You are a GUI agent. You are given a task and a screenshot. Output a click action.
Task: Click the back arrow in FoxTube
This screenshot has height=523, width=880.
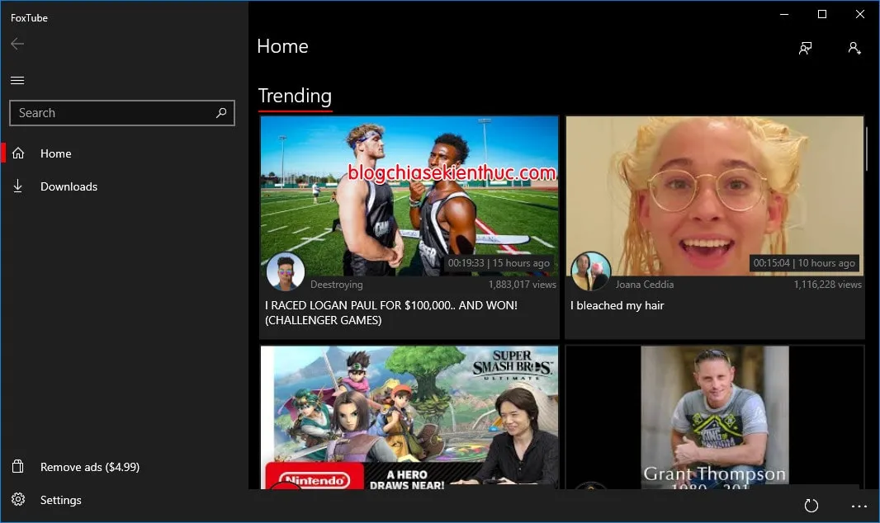pos(17,44)
